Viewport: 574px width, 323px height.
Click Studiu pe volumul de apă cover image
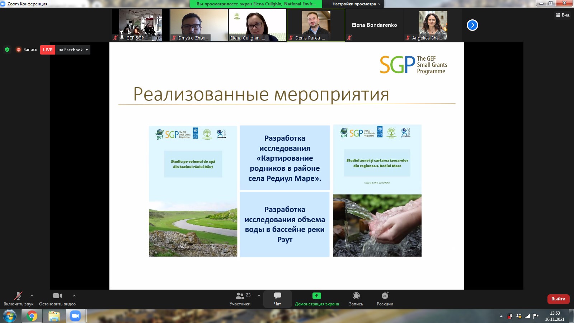pos(193,191)
